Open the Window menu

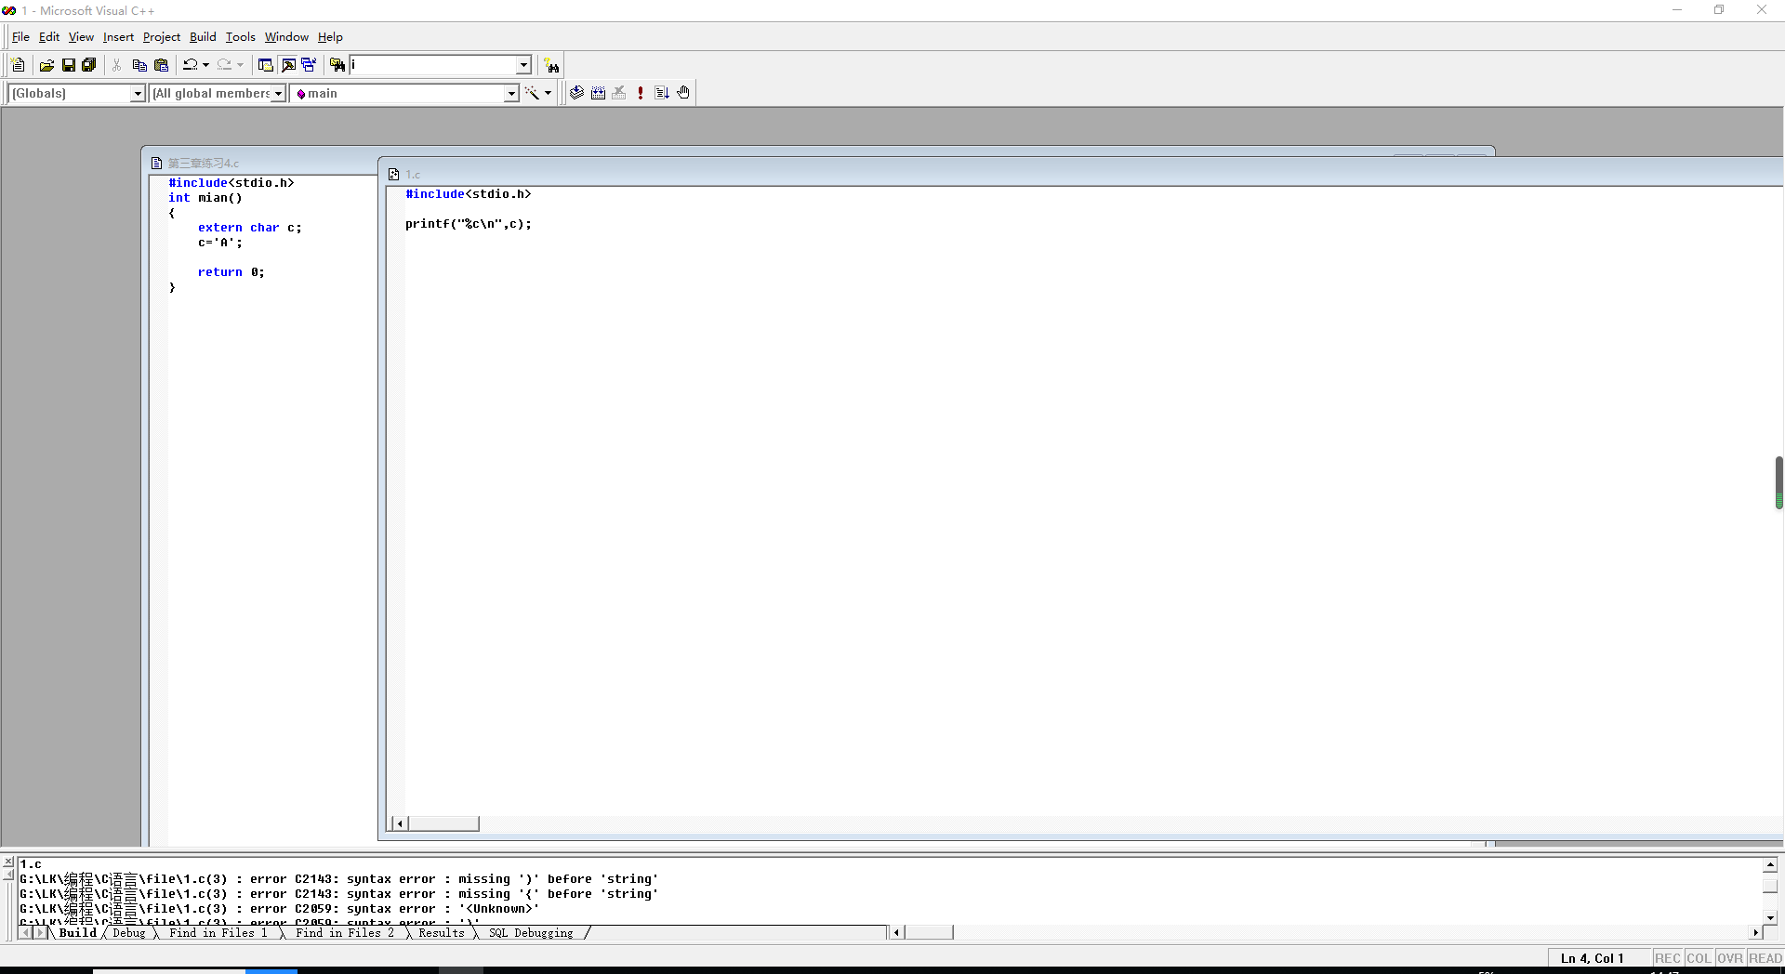tap(286, 37)
